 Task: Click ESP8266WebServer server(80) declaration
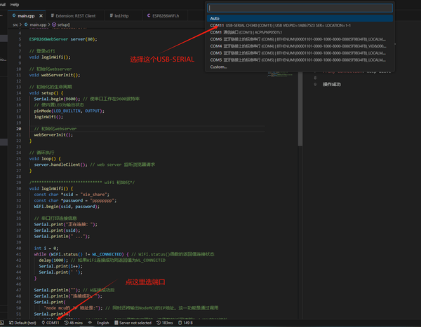click(x=63, y=39)
